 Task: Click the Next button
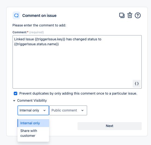tap(109, 126)
